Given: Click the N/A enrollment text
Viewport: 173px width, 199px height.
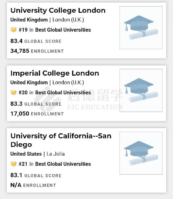Looking at the screenshot, I should (x=16, y=185).
